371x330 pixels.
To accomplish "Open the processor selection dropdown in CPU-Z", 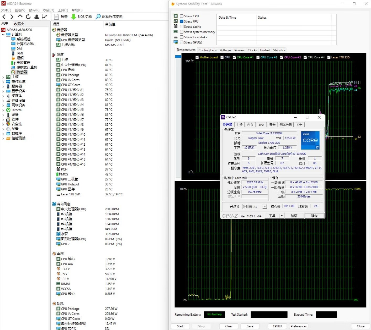I will coord(265,207).
